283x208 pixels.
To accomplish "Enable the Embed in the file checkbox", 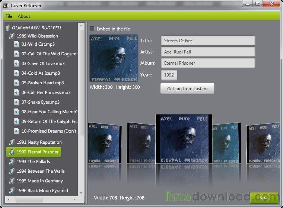I will tap(92, 29).
